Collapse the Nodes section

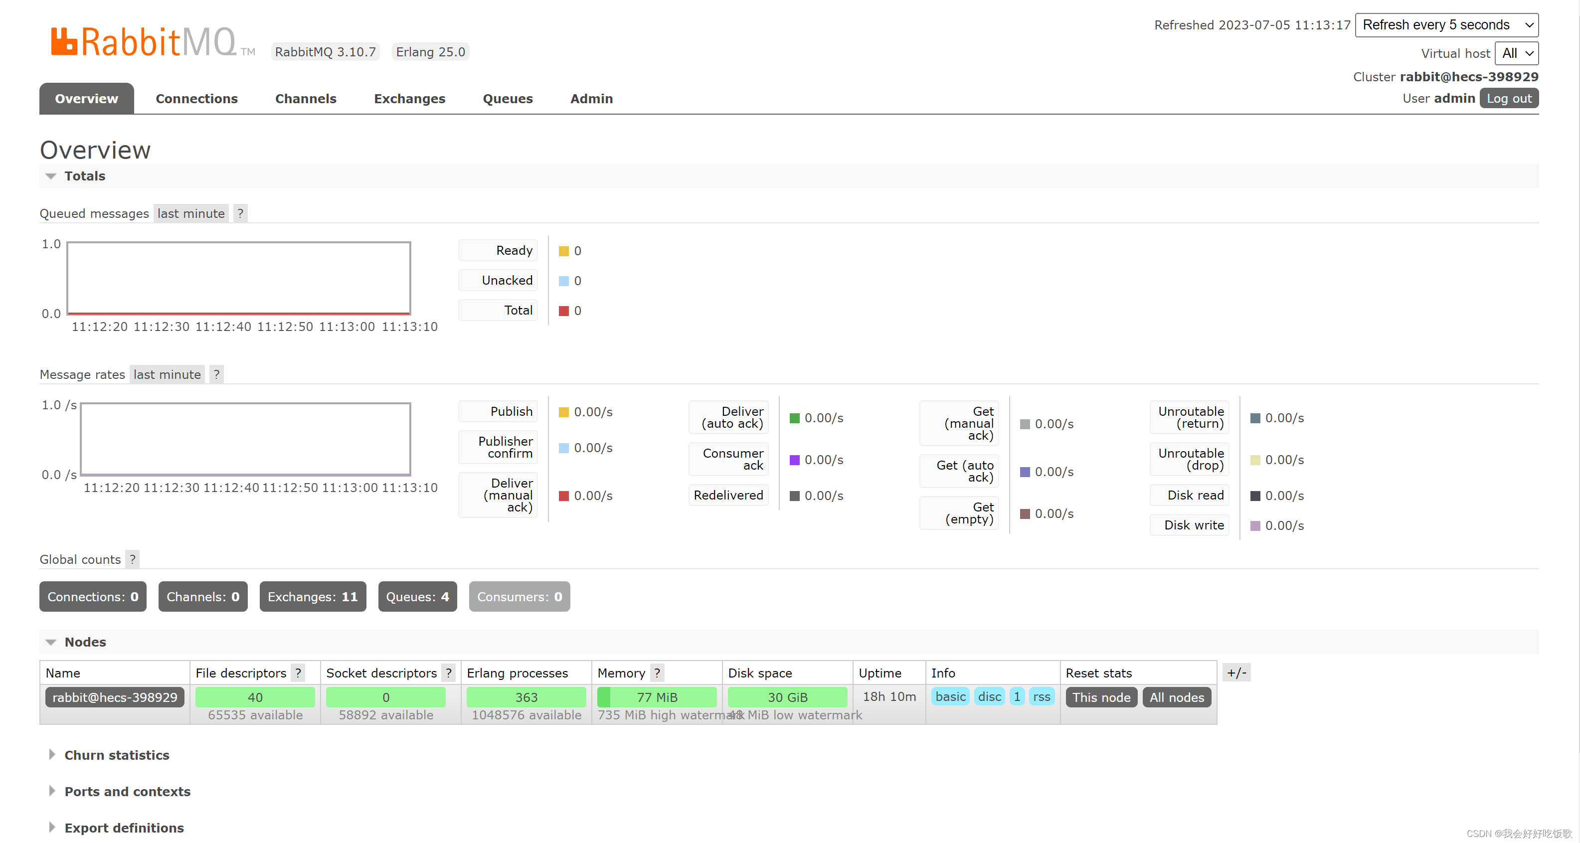pos(85,642)
